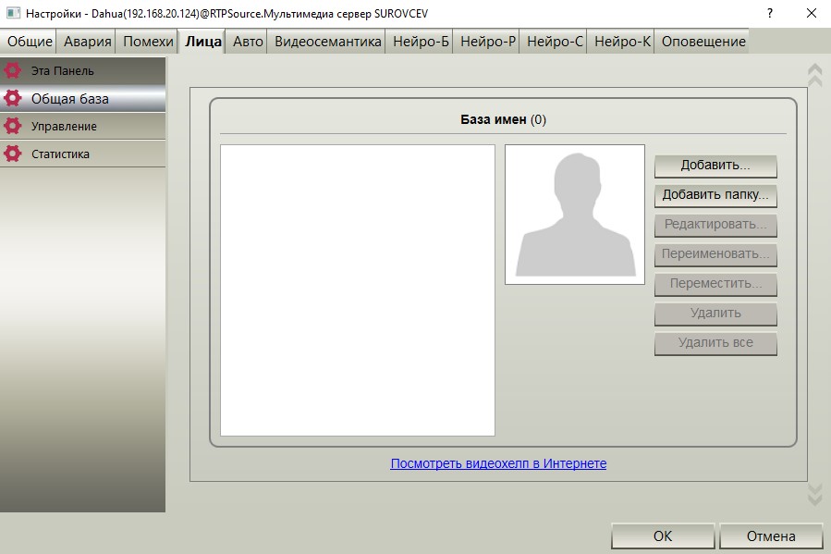The width and height of the screenshot is (831, 554).
Task: Click Добавить папку... button
Action: pyautogui.click(x=715, y=195)
